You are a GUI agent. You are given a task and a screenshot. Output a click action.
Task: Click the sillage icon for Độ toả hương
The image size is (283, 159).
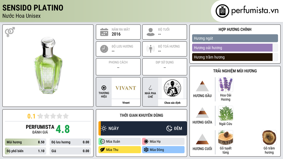(x=151, y=49)
